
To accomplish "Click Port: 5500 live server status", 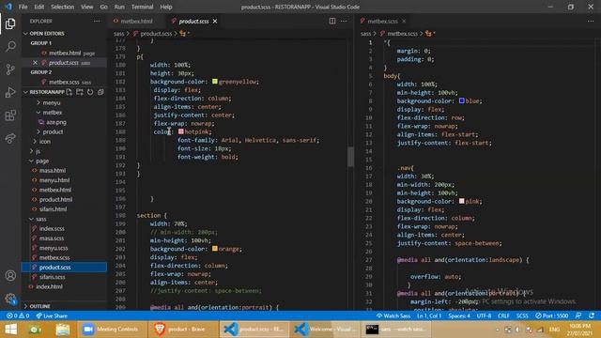I will coord(552,315).
